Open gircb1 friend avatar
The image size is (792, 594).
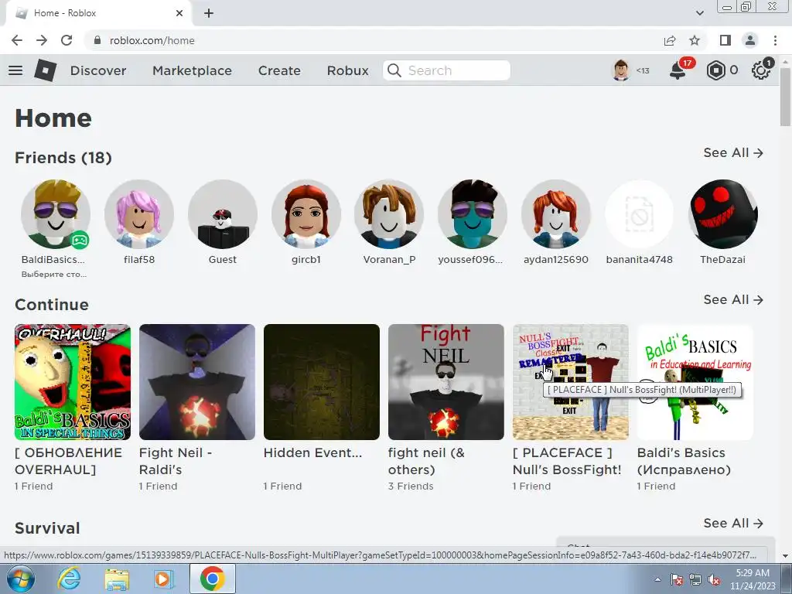pyautogui.click(x=306, y=214)
